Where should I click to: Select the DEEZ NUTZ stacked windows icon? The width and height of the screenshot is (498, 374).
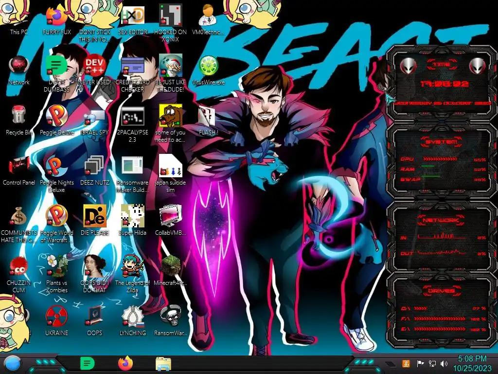point(95,171)
